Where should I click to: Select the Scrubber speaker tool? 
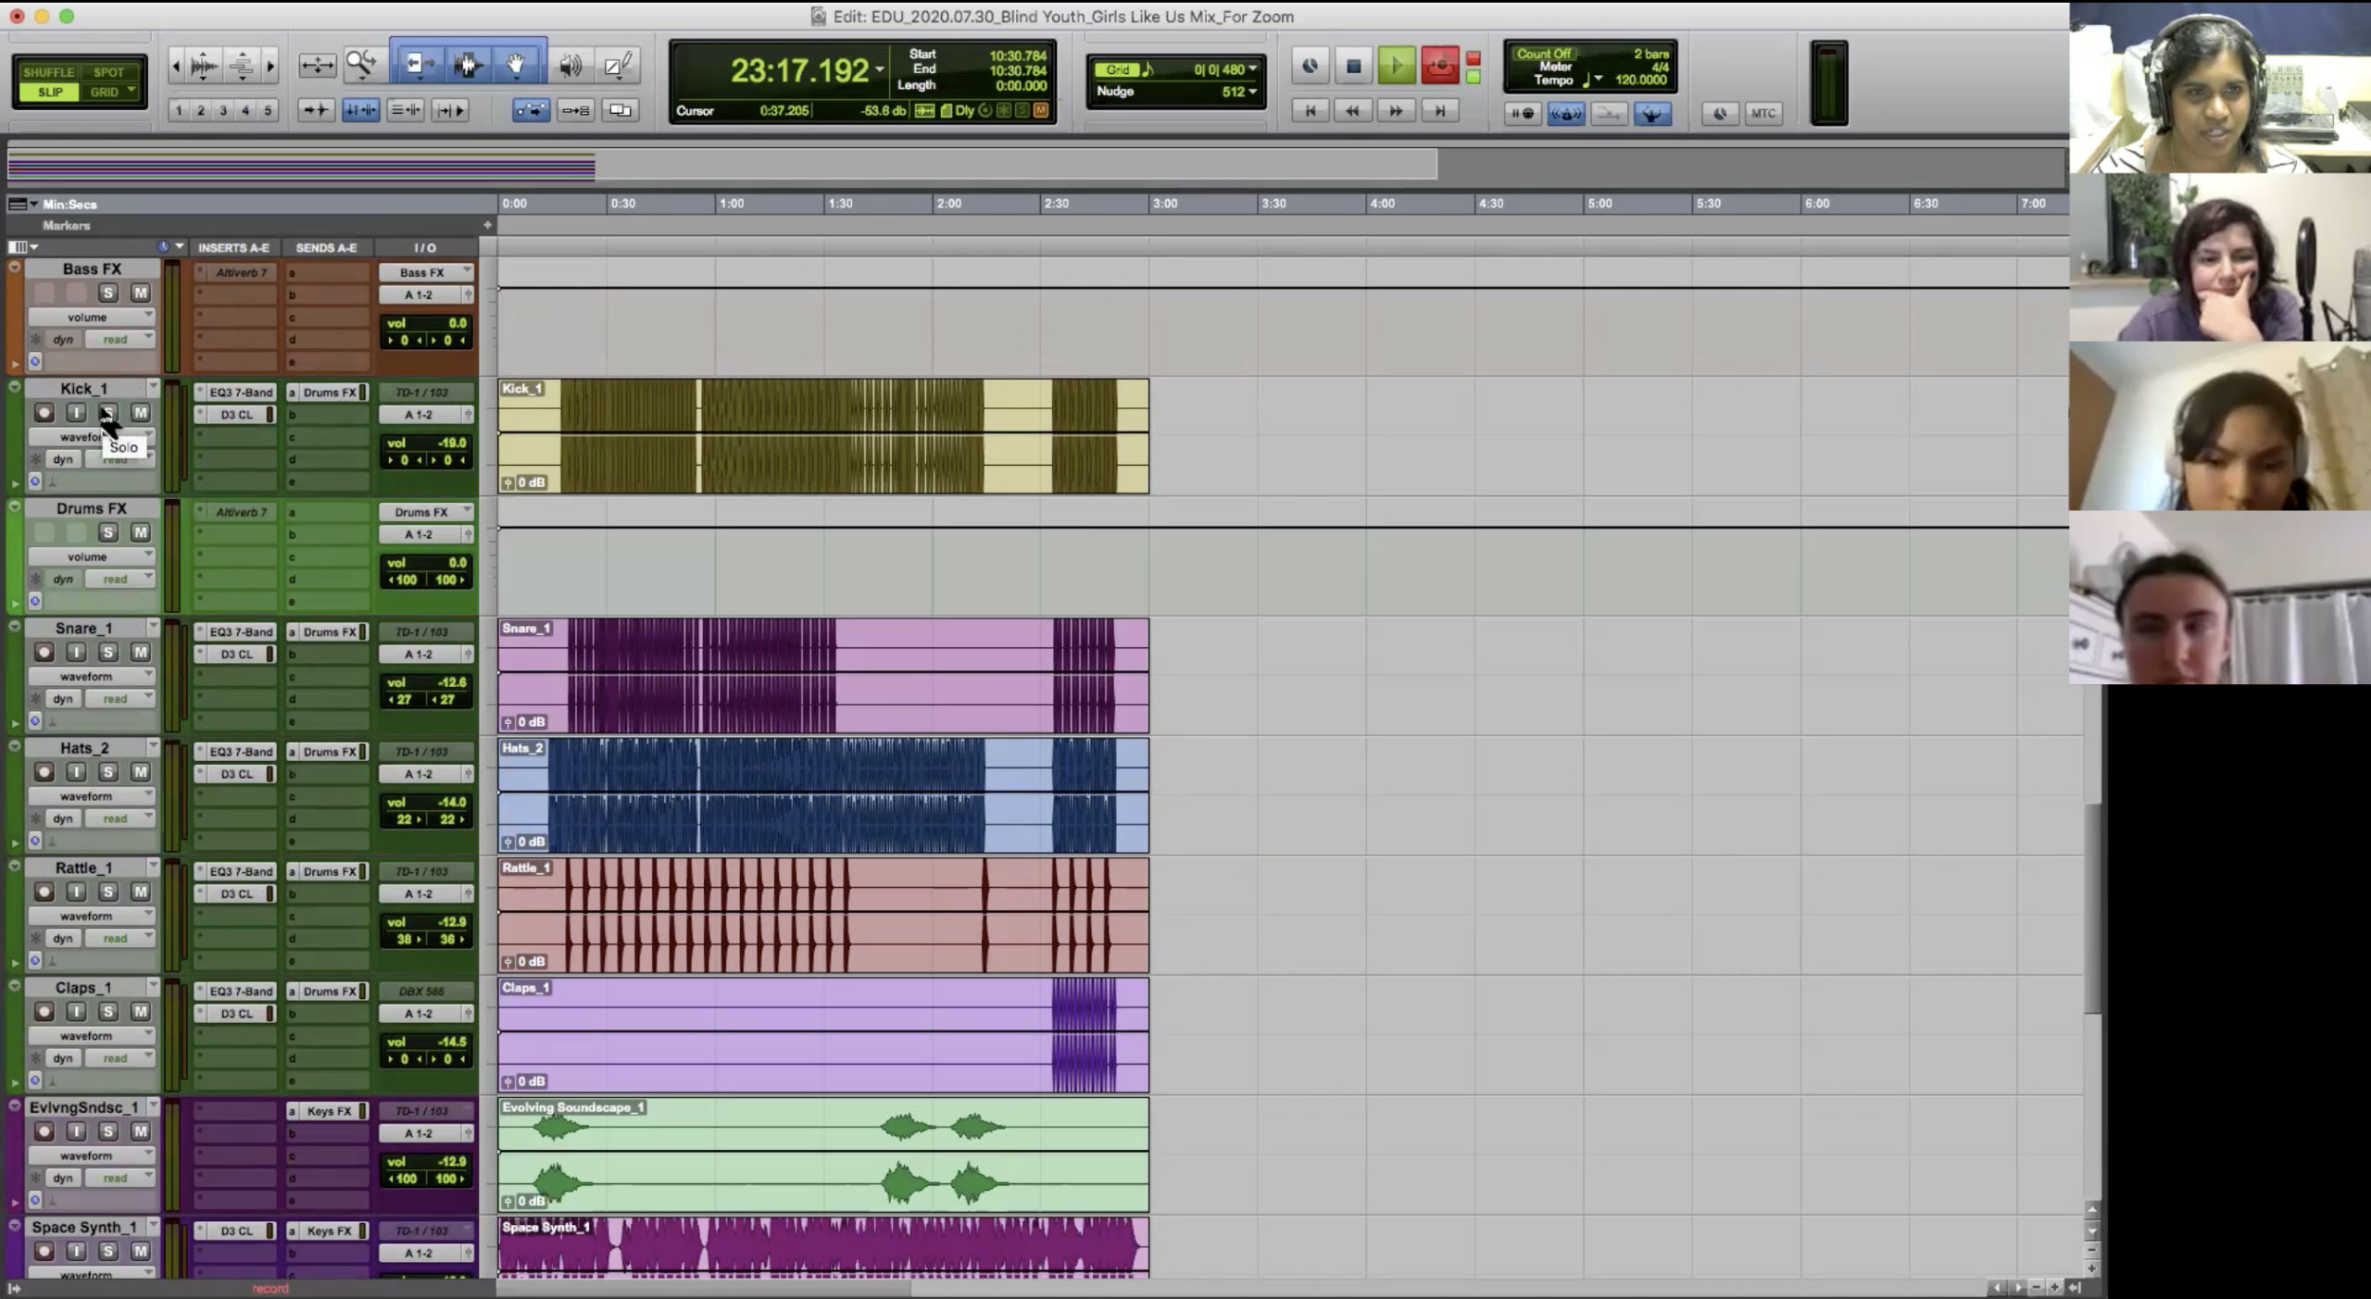pyautogui.click(x=571, y=65)
